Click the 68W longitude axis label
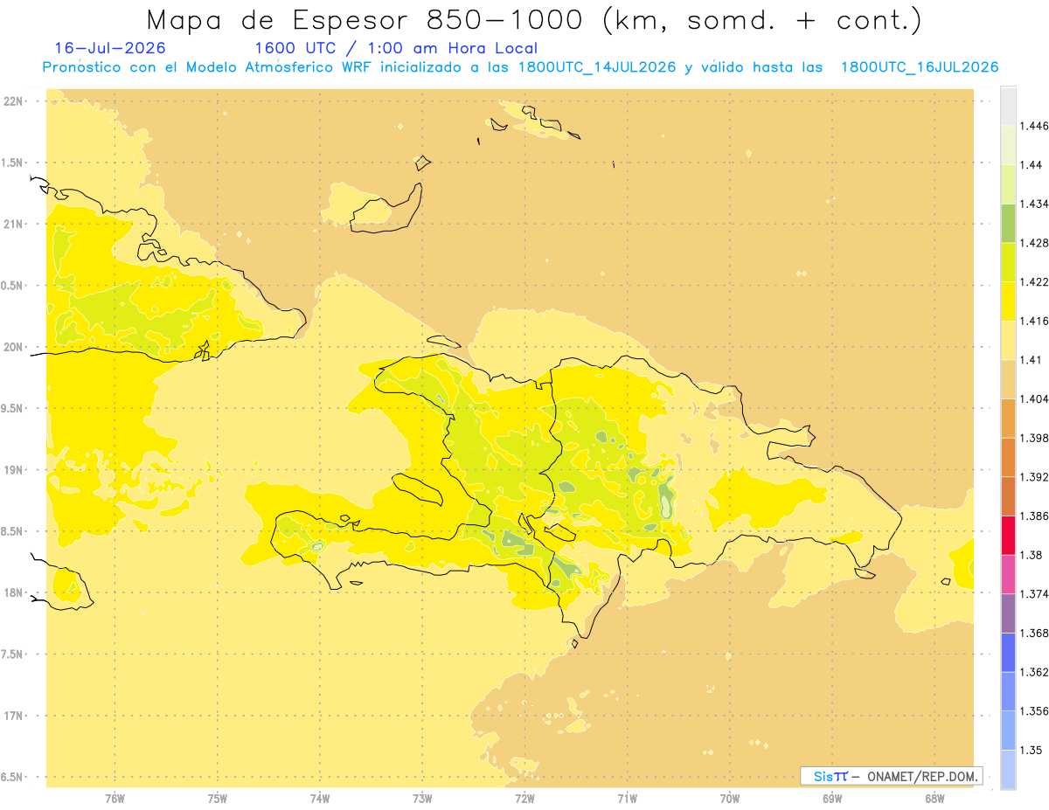 click(934, 799)
